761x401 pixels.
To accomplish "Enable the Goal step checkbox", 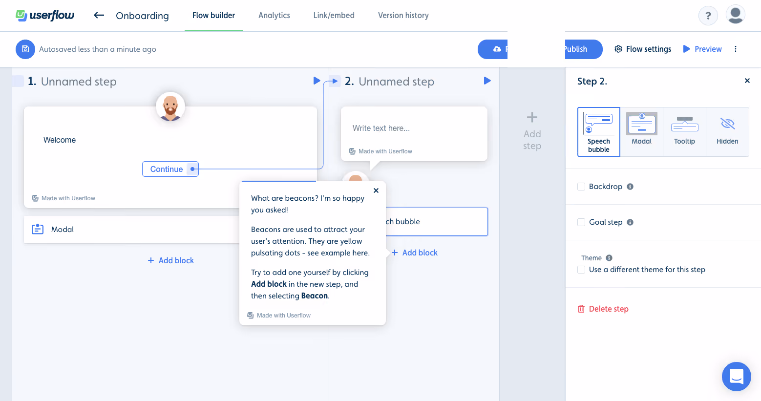I will coord(581,222).
